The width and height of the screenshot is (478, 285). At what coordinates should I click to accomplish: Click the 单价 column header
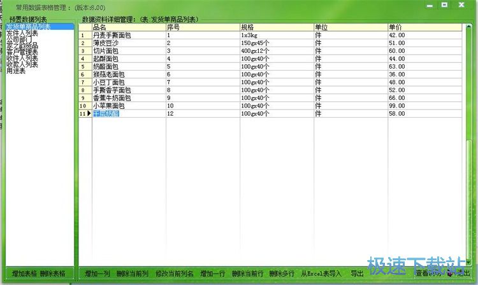pos(425,27)
